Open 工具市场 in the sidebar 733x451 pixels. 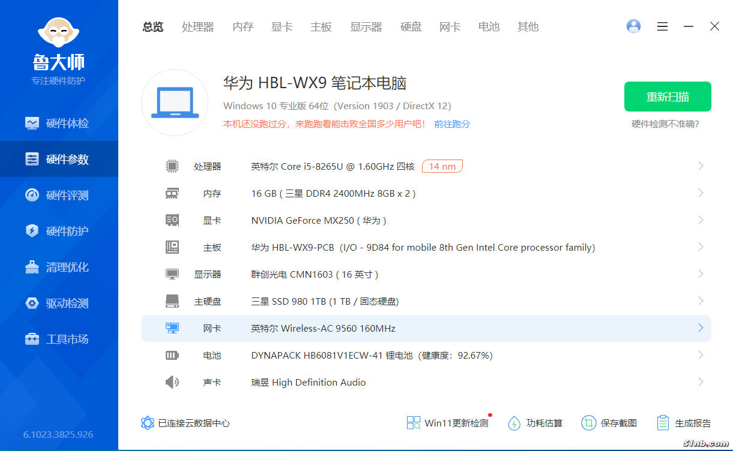[59, 339]
